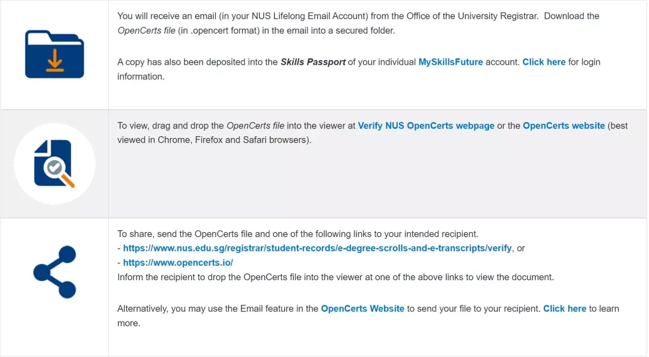Click the 'To share' instruction paragraph

tap(297, 234)
